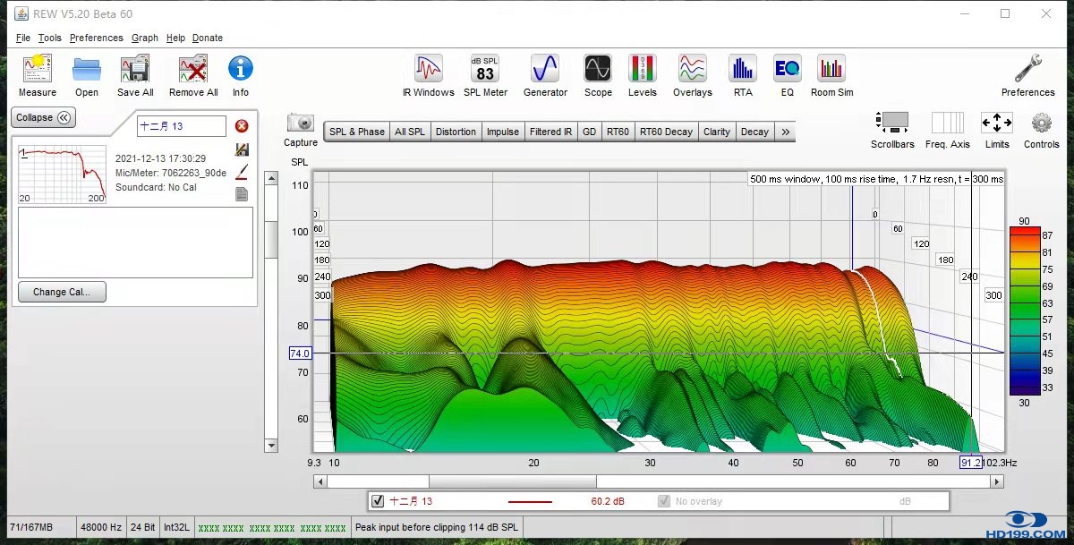Open the Scope window
The height and width of the screenshot is (545, 1074).
[x=598, y=70]
